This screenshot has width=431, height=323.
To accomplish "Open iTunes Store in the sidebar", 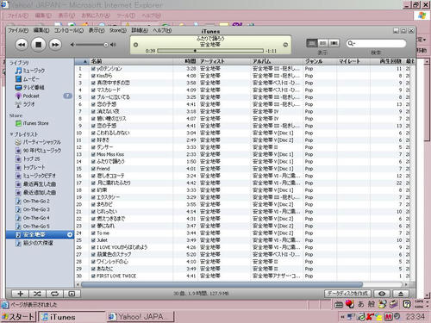I will point(35,123).
